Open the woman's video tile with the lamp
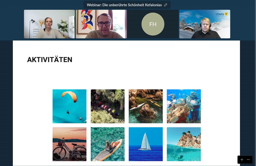Viewport: 256px width, 166px height. point(49,24)
